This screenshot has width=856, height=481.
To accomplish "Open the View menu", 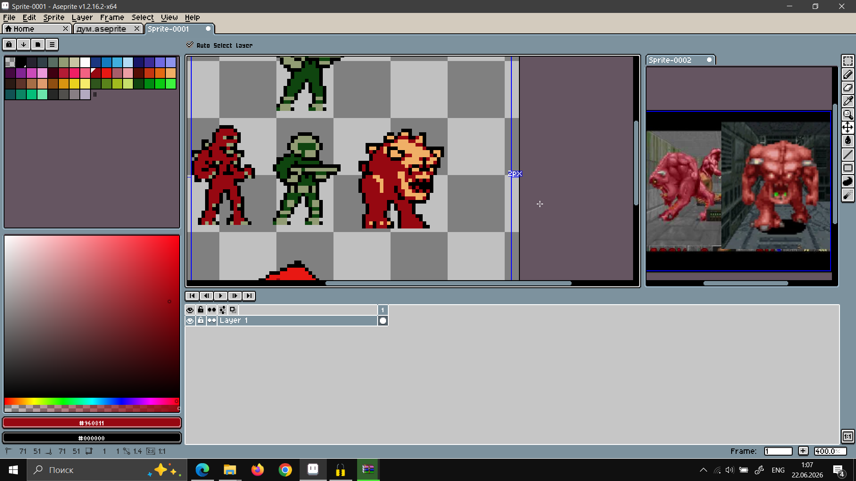I will coord(169,17).
